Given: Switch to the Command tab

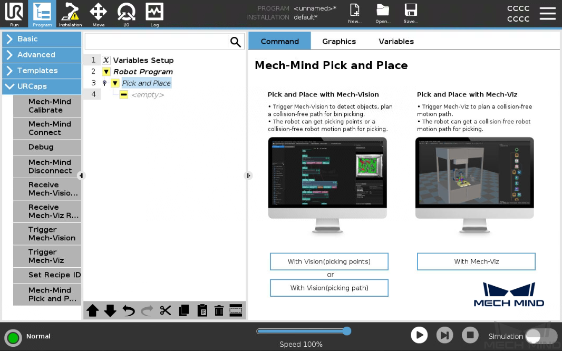Looking at the screenshot, I should (279, 41).
